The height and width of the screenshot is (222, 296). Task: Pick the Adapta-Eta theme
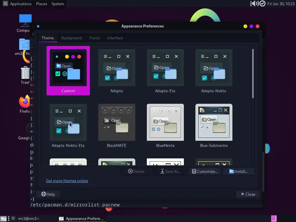pos(165,71)
